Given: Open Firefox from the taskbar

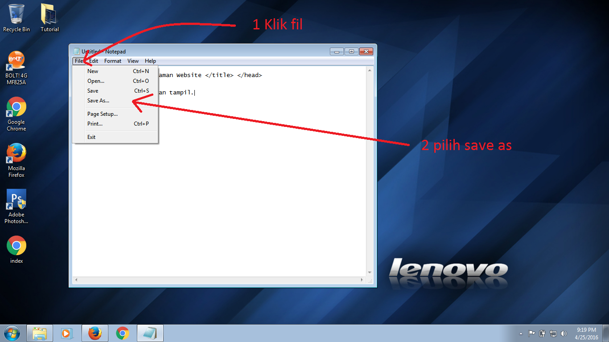Looking at the screenshot, I should (95, 333).
